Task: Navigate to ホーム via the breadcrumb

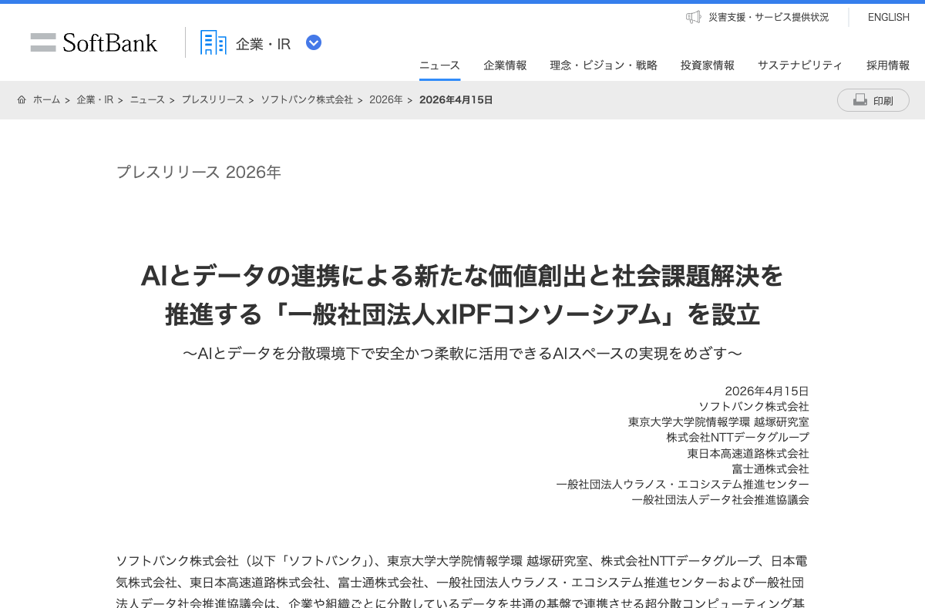Action: pyautogui.click(x=47, y=99)
